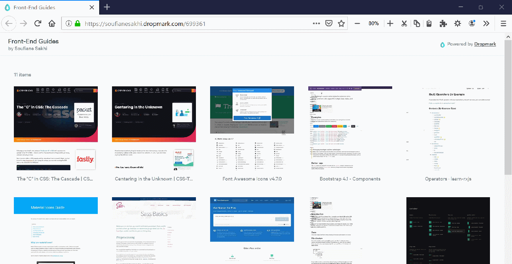Show site information via the info icon
Screen dimensions: 512x264
[x=69, y=23]
